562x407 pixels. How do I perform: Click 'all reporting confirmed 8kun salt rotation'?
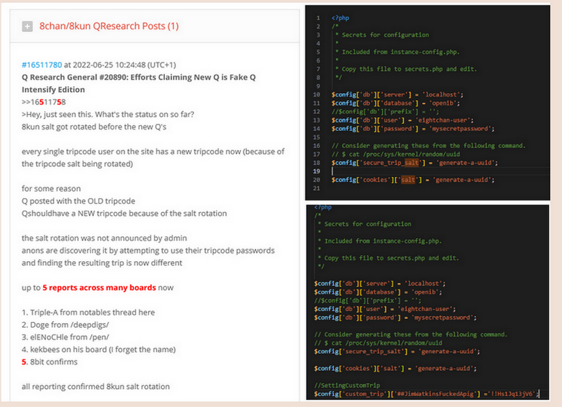(x=96, y=387)
